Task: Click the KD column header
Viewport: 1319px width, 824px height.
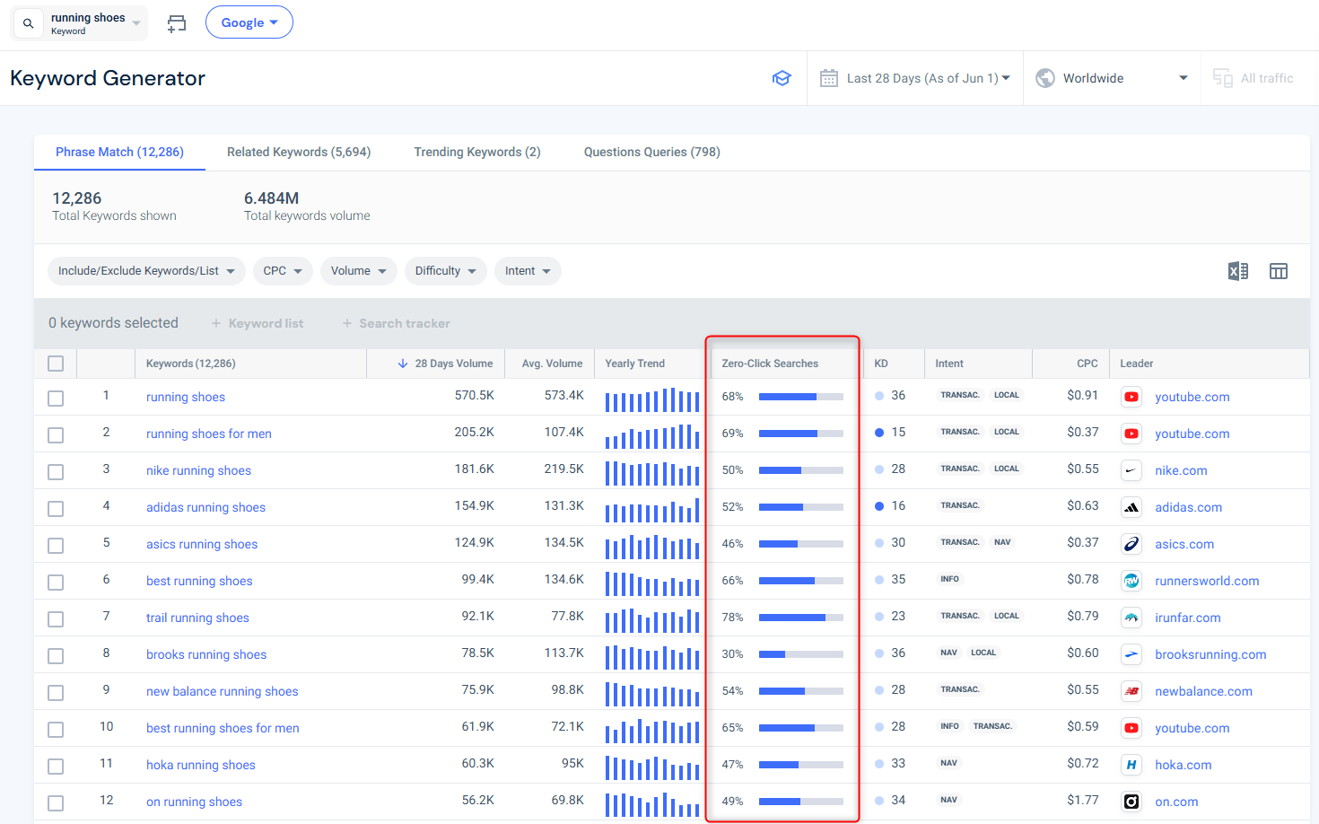Action: (x=881, y=364)
